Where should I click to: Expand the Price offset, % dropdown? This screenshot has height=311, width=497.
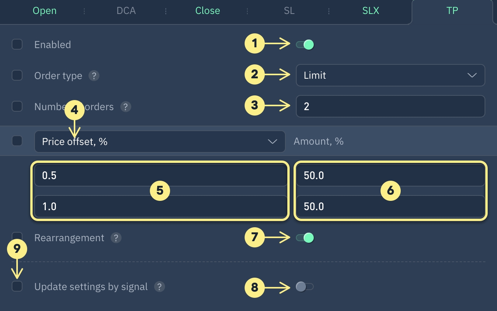[x=160, y=142]
